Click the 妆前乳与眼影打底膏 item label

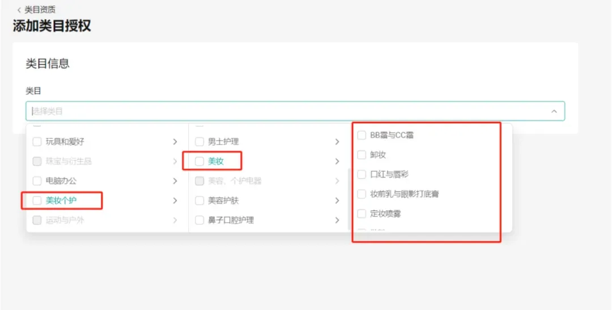point(405,194)
